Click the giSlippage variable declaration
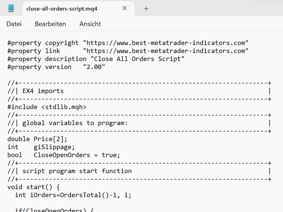283x212 pixels. click(41, 147)
